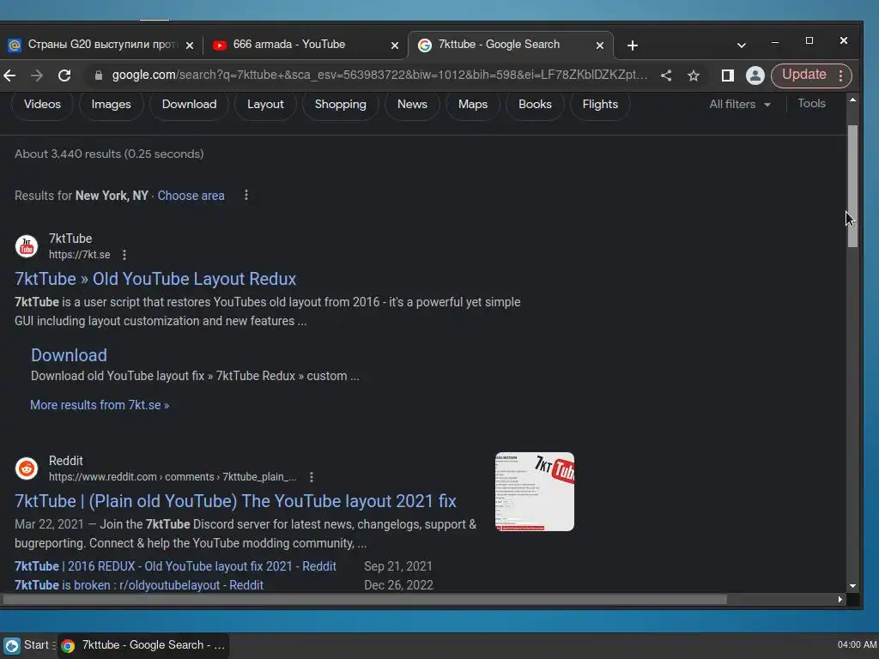The image size is (879, 659).
Task: Open 7kttube Google Search taskbar window
Action: pos(143,645)
